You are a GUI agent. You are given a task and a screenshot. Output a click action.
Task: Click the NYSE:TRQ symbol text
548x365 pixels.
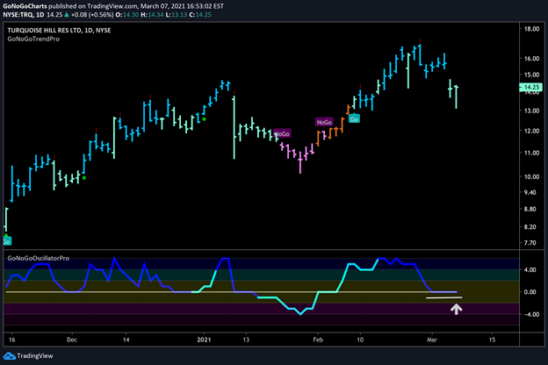[18, 15]
